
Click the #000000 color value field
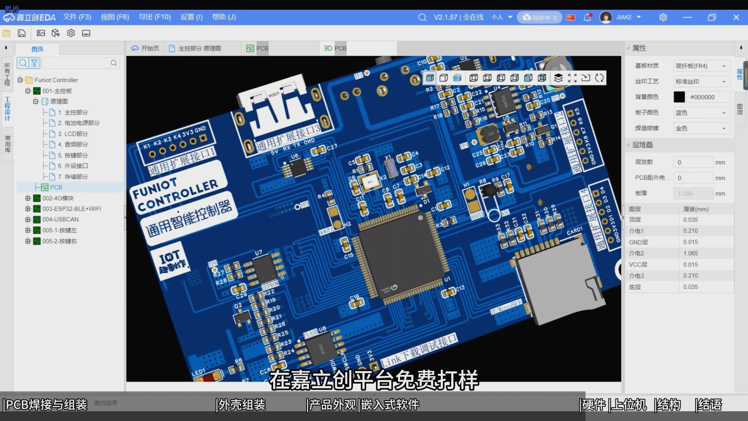(x=708, y=97)
